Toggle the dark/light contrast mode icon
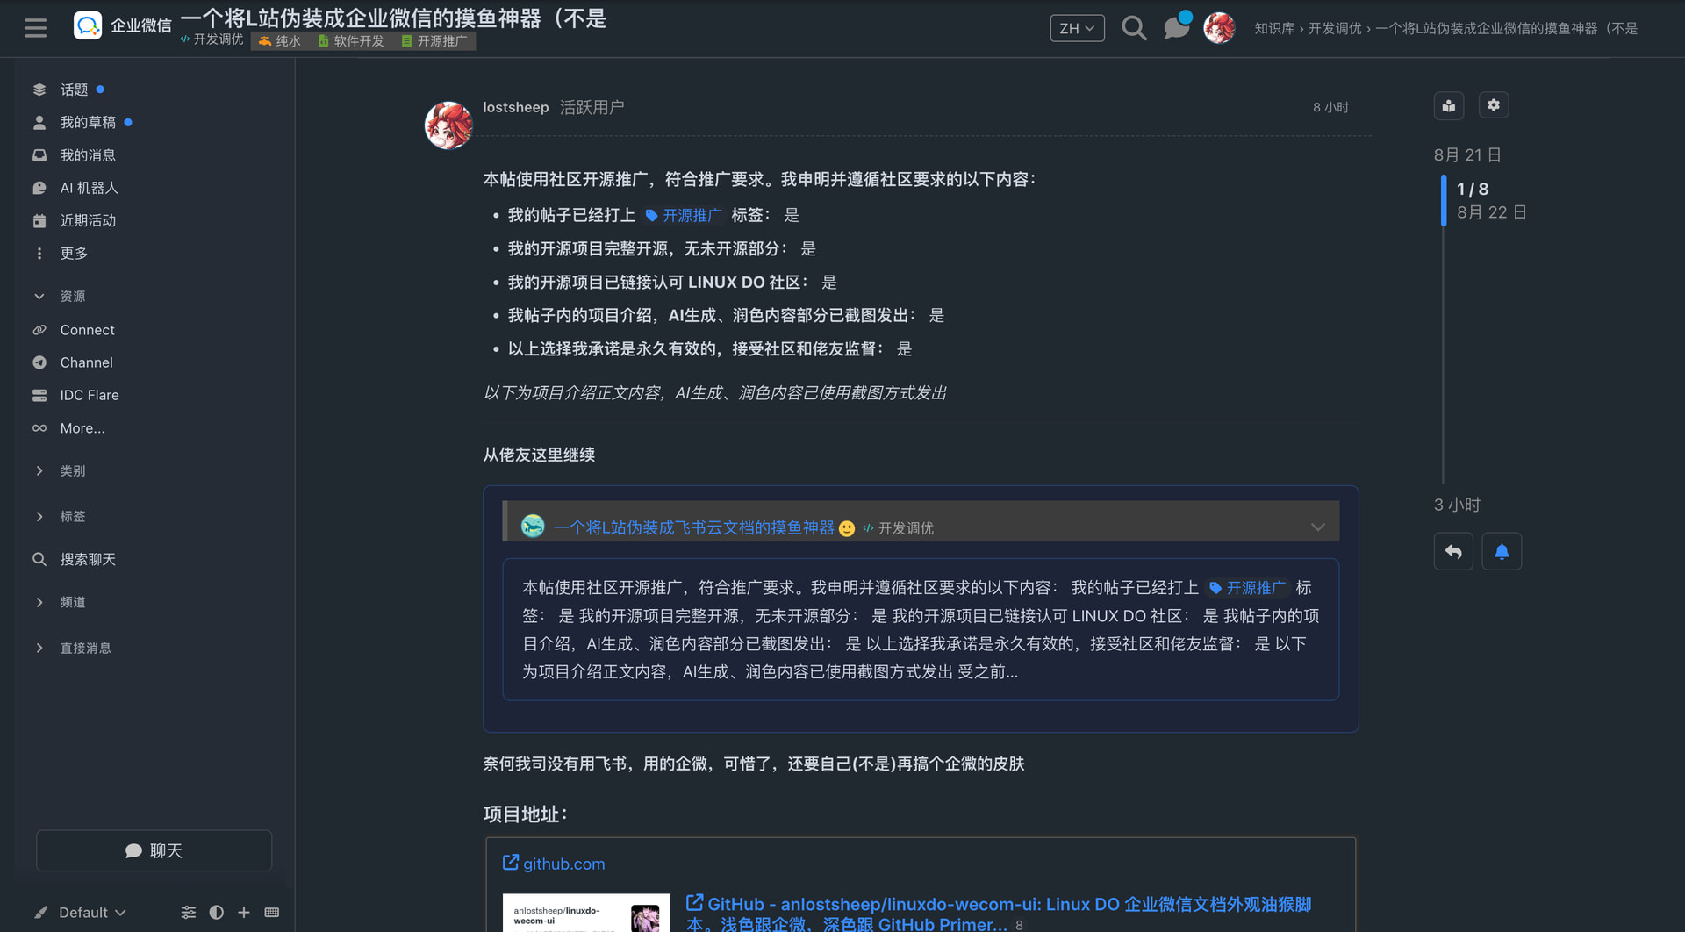This screenshot has height=932, width=1685. (216, 913)
